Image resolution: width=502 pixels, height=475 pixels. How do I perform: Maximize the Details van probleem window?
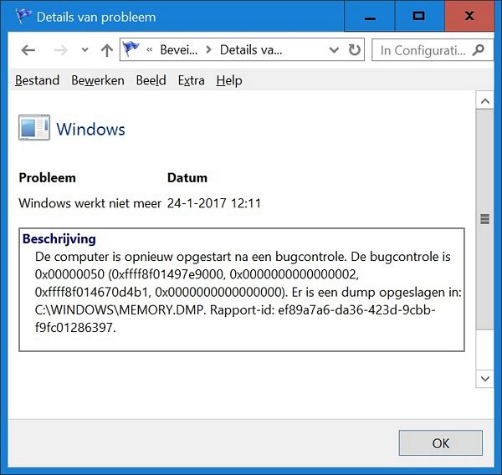point(419,16)
